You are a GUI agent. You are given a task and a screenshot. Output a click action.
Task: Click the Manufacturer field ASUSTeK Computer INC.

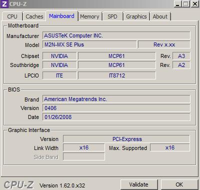(x=116, y=35)
